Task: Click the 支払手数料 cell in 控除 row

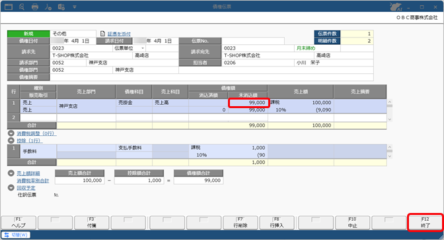Action: [x=134, y=148]
